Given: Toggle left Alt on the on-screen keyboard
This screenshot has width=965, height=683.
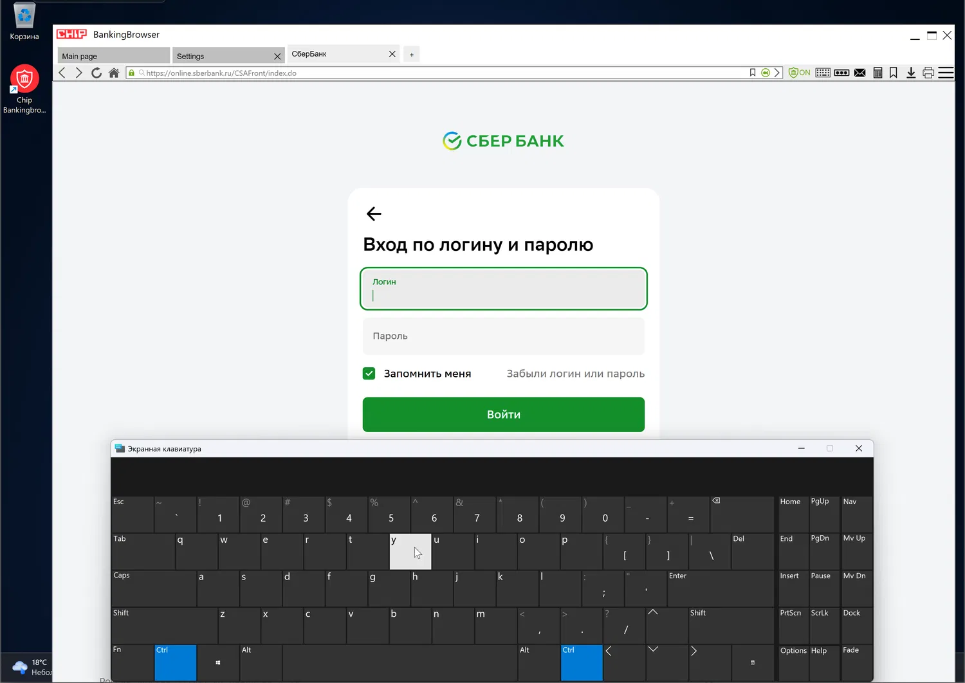Looking at the screenshot, I should 261,663.
